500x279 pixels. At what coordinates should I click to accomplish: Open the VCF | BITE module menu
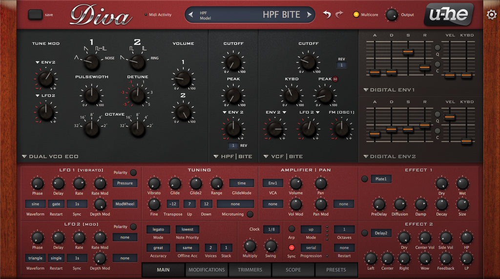(x=283, y=157)
